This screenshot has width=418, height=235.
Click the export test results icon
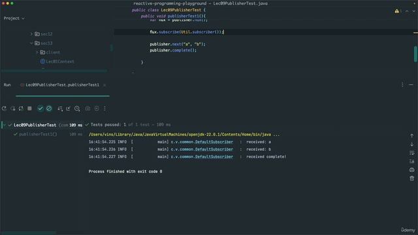pos(97,108)
